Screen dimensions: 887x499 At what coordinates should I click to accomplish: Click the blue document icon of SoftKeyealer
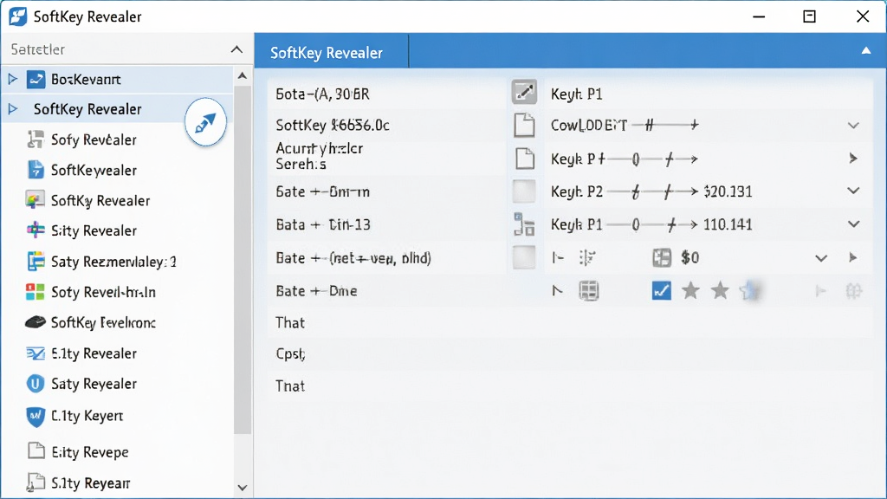tap(36, 170)
